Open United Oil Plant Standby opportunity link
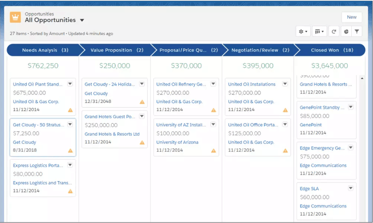The width and height of the screenshot is (373, 223). click(38, 84)
